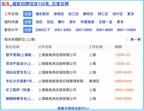Filter salary by 3001-5000
The image size is (144, 111).
84,30
